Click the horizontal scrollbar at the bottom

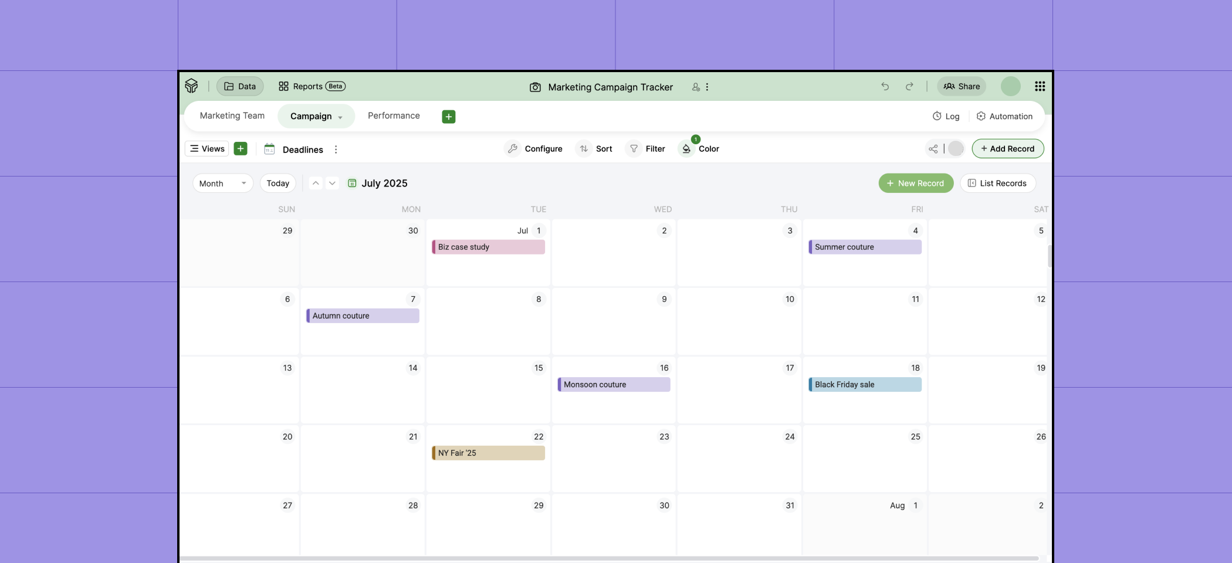coord(609,558)
